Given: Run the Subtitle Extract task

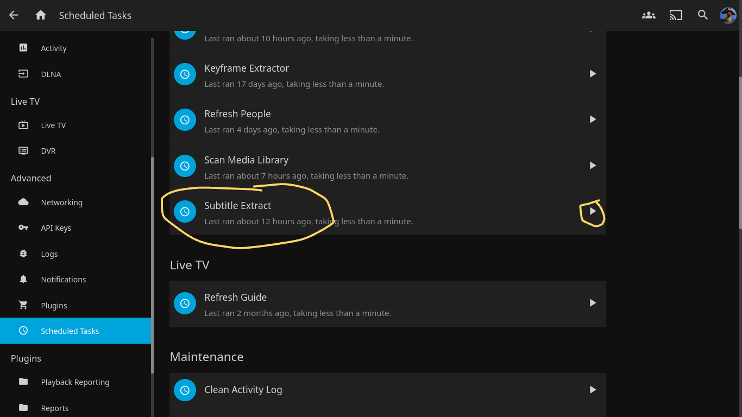Looking at the screenshot, I should pyautogui.click(x=593, y=211).
